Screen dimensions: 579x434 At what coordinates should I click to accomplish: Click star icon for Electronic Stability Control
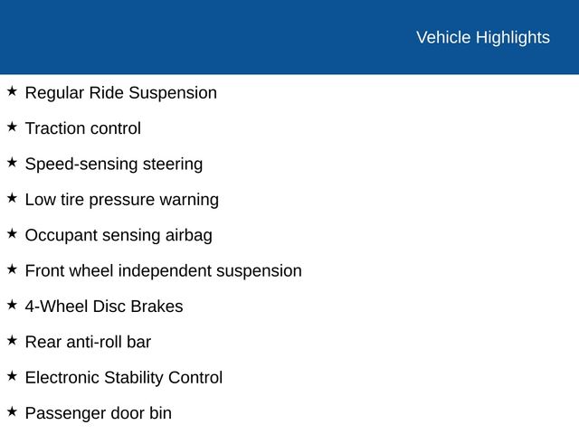point(12,376)
